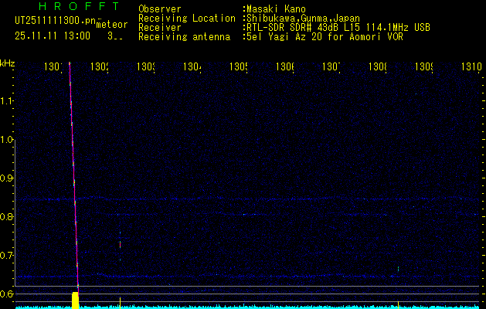Select the Observer name Masaki Kano
This screenshot has width=486, height=309.
pyautogui.click(x=277, y=8)
